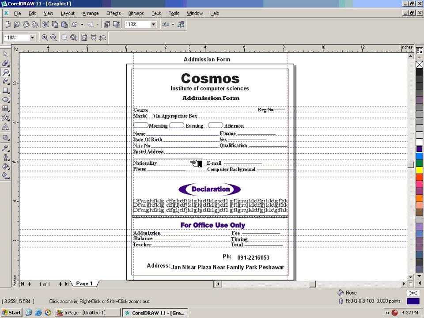This screenshot has width=424, height=318.
Task: Open the Fill tool flyout
Action: [5, 167]
